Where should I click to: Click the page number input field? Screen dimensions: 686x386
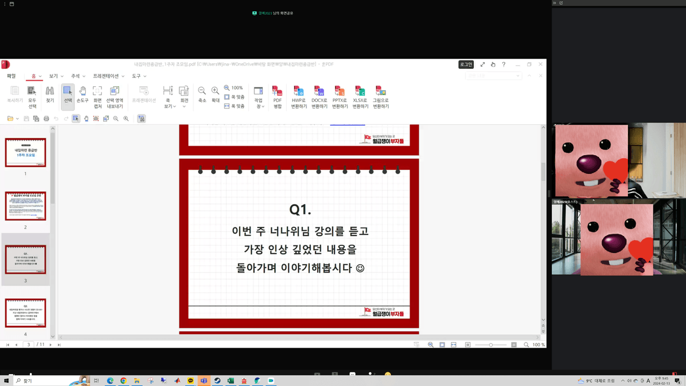click(x=29, y=344)
